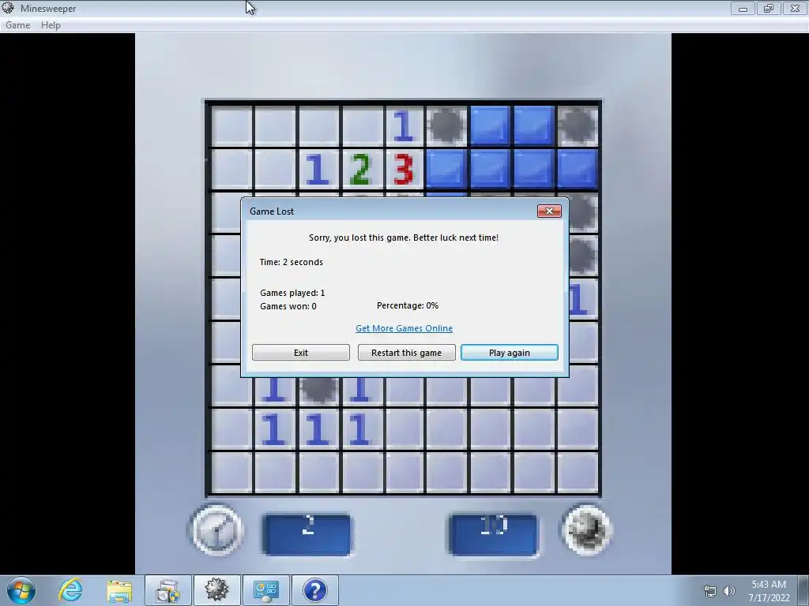Image resolution: width=809 pixels, height=606 pixels.
Task: Click the Minesweeper title bar app icon
Action: [8, 8]
